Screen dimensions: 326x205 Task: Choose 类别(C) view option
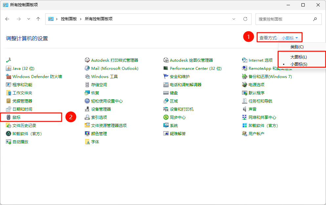[x=297, y=47]
